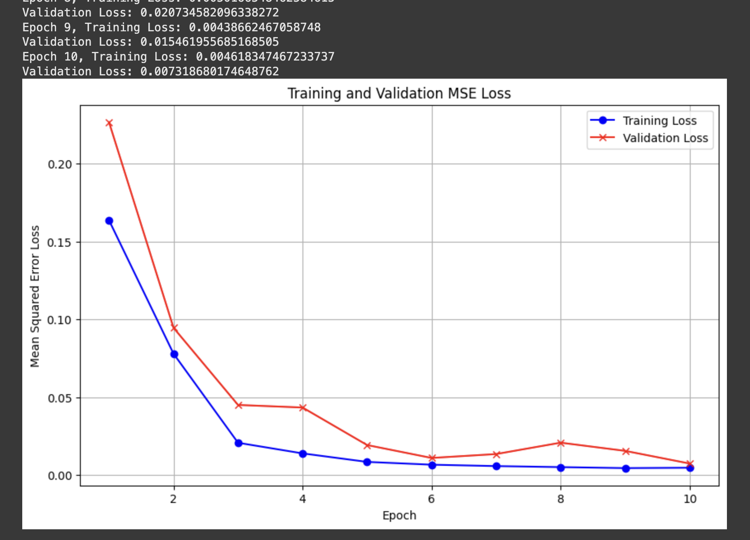Click the blue training marker at epoch 3
Image resolution: width=750 pixels, height=540 pixels.
(x=238, y=443)
